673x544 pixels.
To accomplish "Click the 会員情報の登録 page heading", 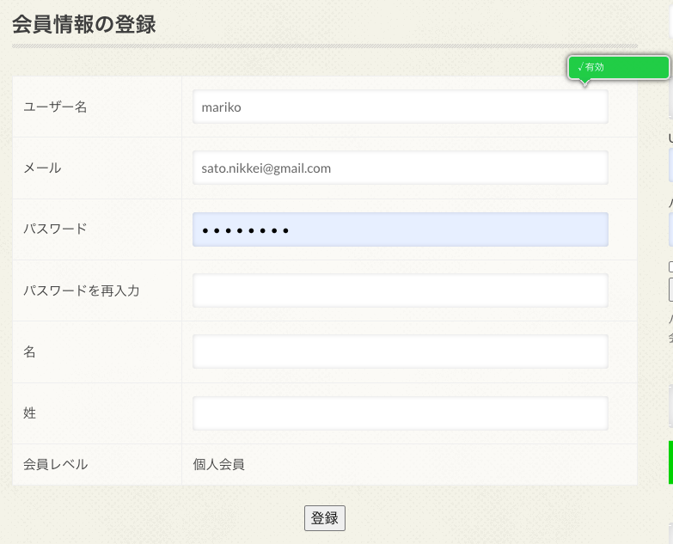I will [83, 24].
